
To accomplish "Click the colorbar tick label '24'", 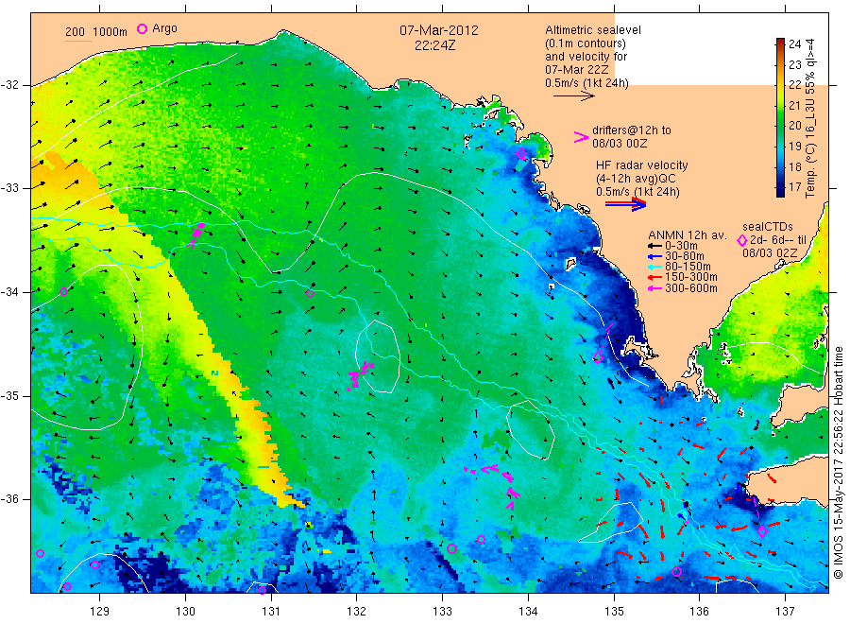I will 794,44.
